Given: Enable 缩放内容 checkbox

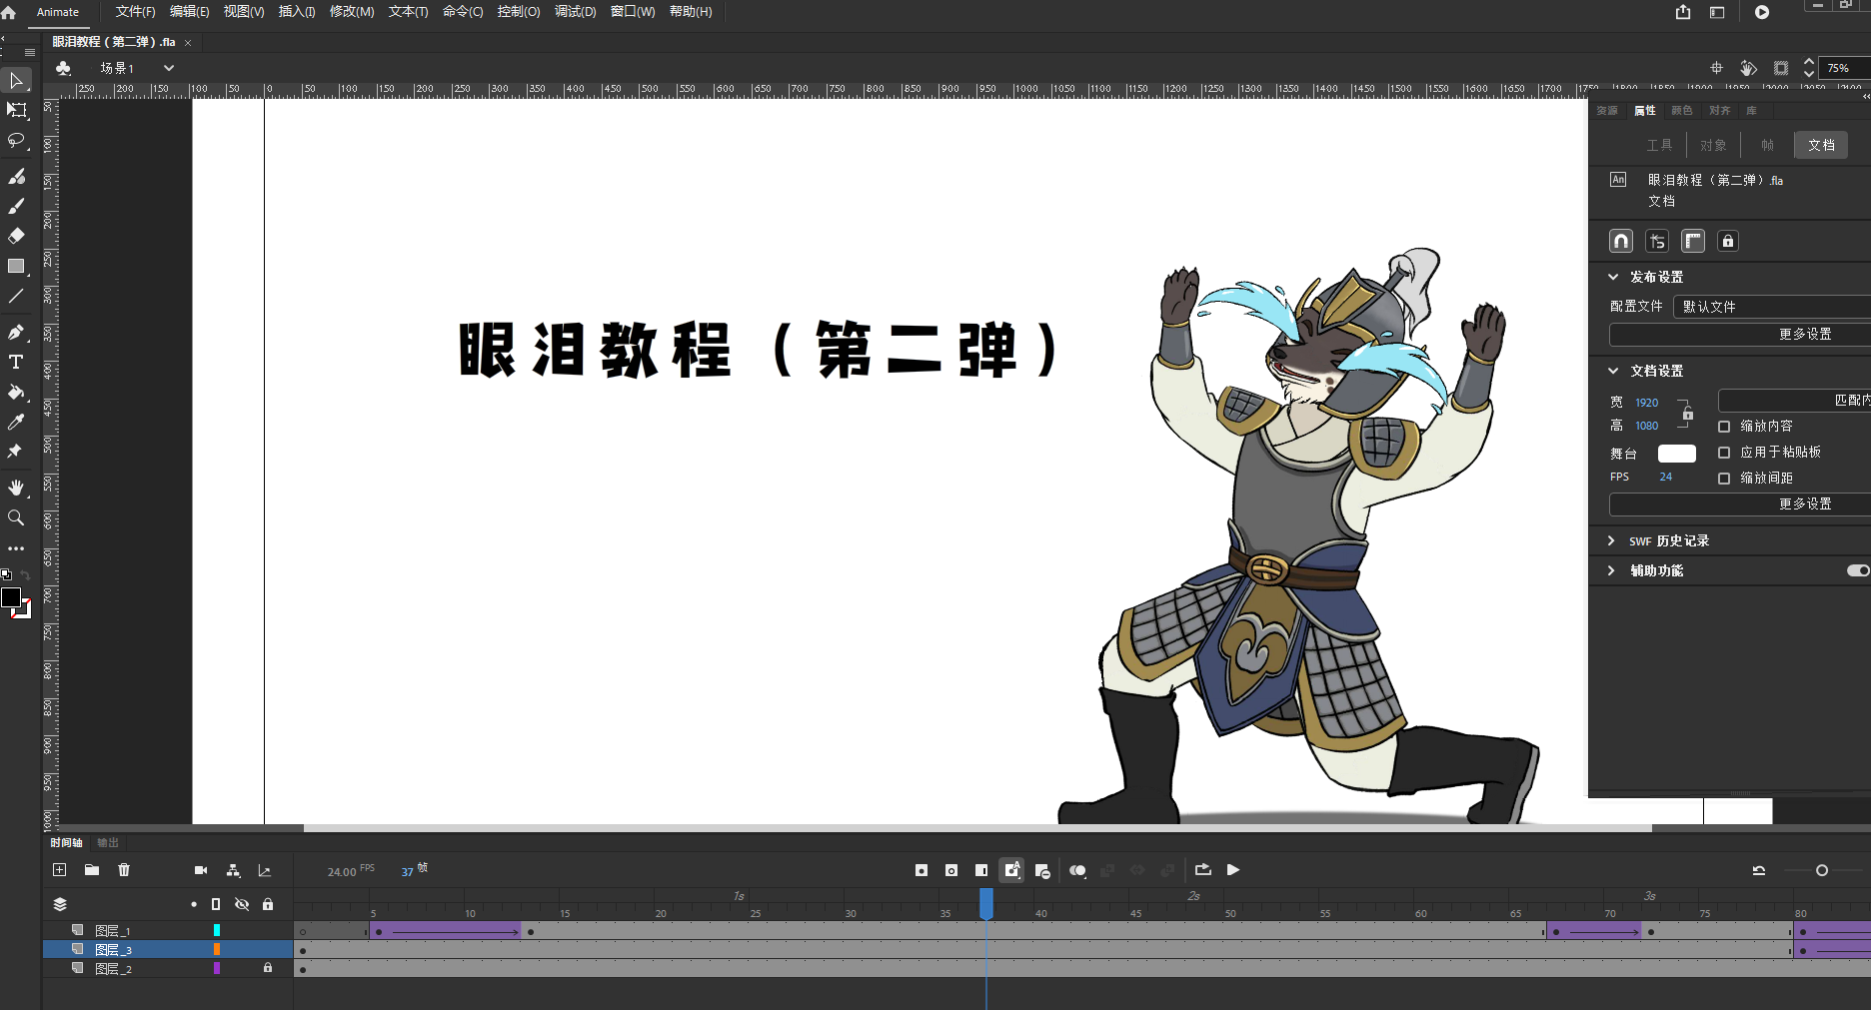Looking at the screenshot, I should 1724,427.
